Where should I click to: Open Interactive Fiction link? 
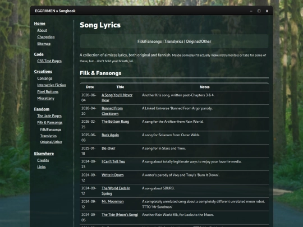tap(52, 85)
